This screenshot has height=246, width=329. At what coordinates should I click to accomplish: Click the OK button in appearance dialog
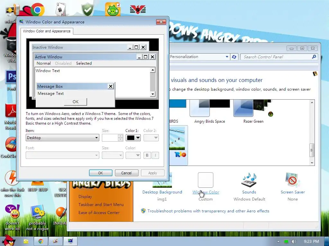(x=101, y=173)
